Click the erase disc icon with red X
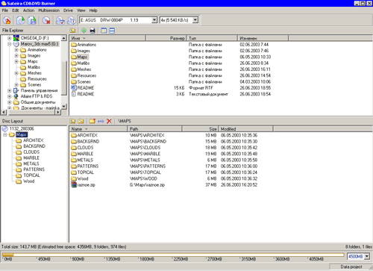This screenshot has height=271, width=373. pyautogui.click(x=46, y=20)
